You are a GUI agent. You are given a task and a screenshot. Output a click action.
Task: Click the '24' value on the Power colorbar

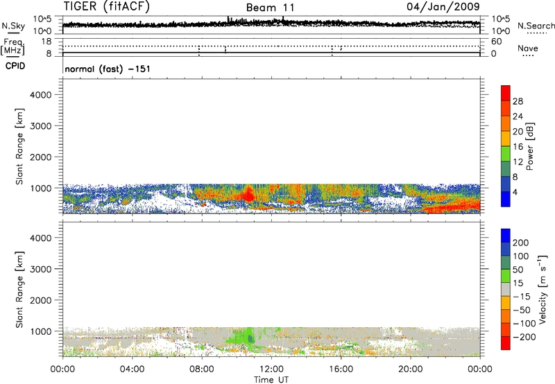coord(518,116)
